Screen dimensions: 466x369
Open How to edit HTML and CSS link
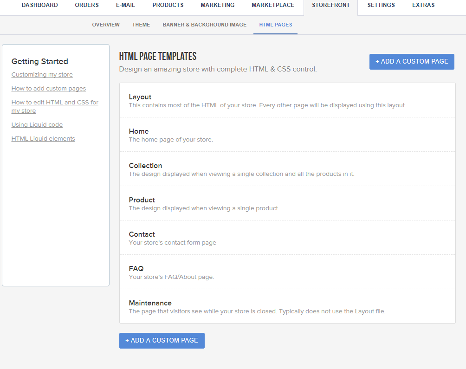55,106
